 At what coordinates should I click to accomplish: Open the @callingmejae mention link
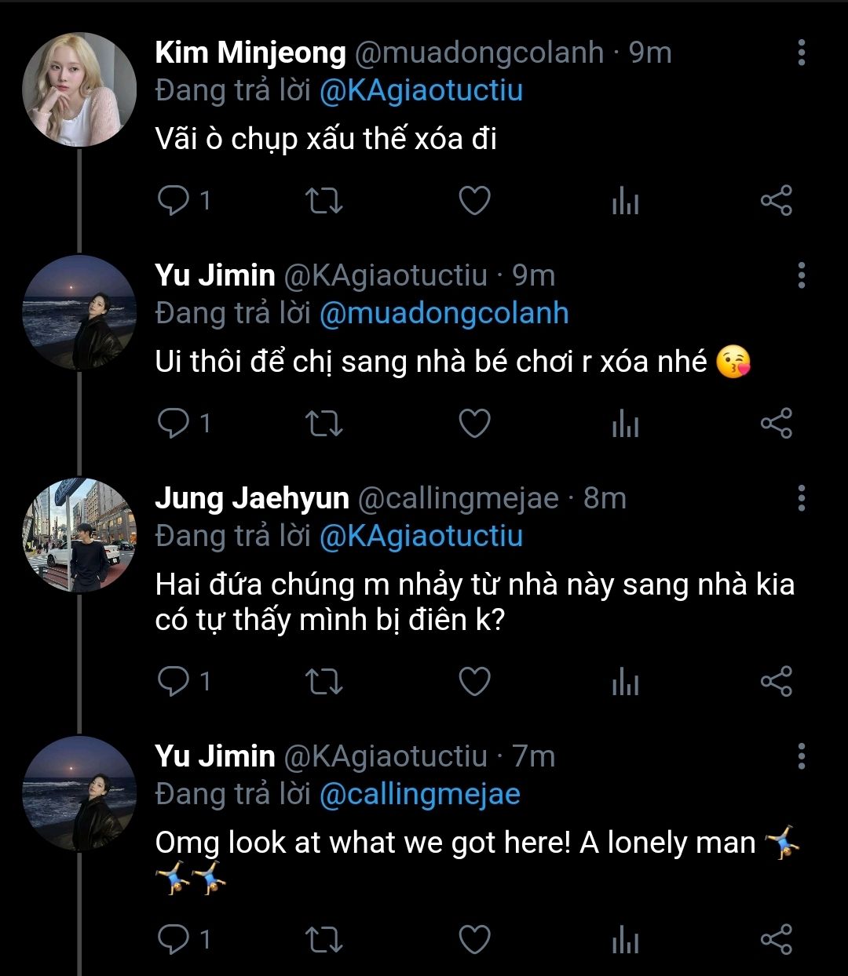pos(420,794)
